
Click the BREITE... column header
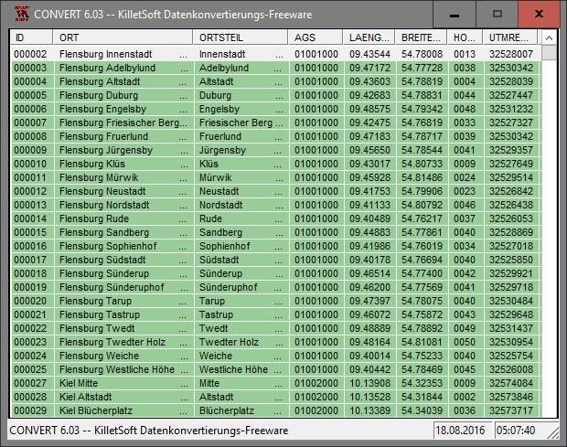point(422,37)
